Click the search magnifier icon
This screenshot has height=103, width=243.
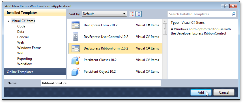coord(233,14)
